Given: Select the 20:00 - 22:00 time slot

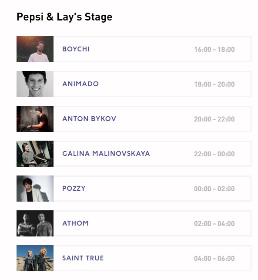Looking at the screenshot, I should coord(214,119).
